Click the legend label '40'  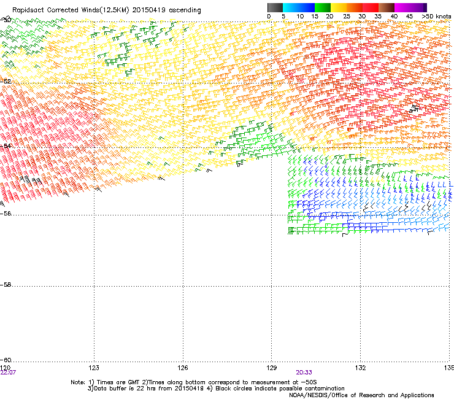coord(394,17)
